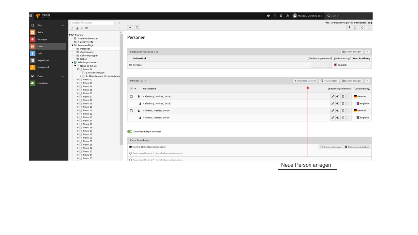Click the page tree Suchbegriff eingeben field
This screenshot has width=418, height=235.
[x=92, y=23]
